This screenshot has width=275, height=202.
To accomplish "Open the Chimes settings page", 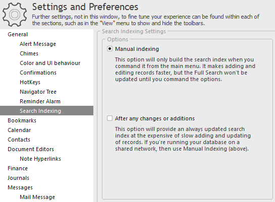I will click(29, 53).
